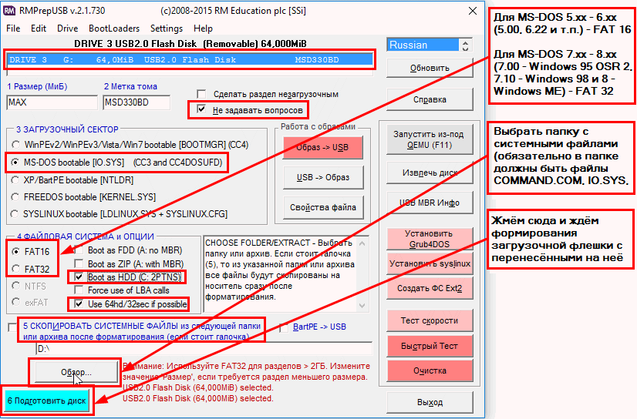
Task: Select the FAT32 file system option
Action: tap(16, 269)
